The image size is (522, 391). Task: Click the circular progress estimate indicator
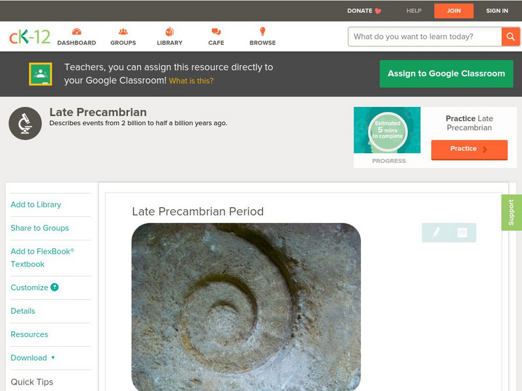(388, 130)
